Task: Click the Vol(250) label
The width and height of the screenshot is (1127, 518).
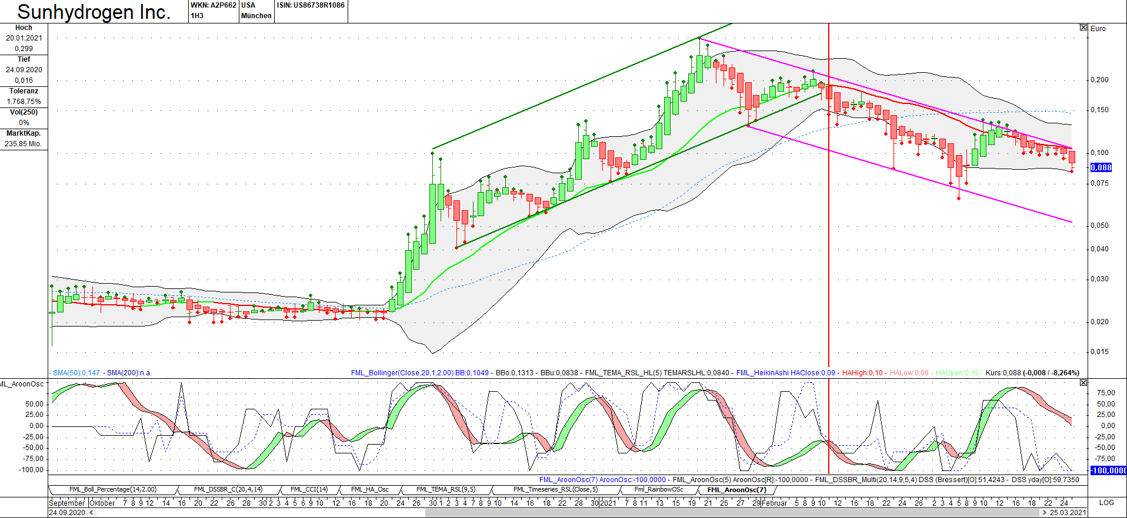Action: pyautogui.click(x=24, y=112)
